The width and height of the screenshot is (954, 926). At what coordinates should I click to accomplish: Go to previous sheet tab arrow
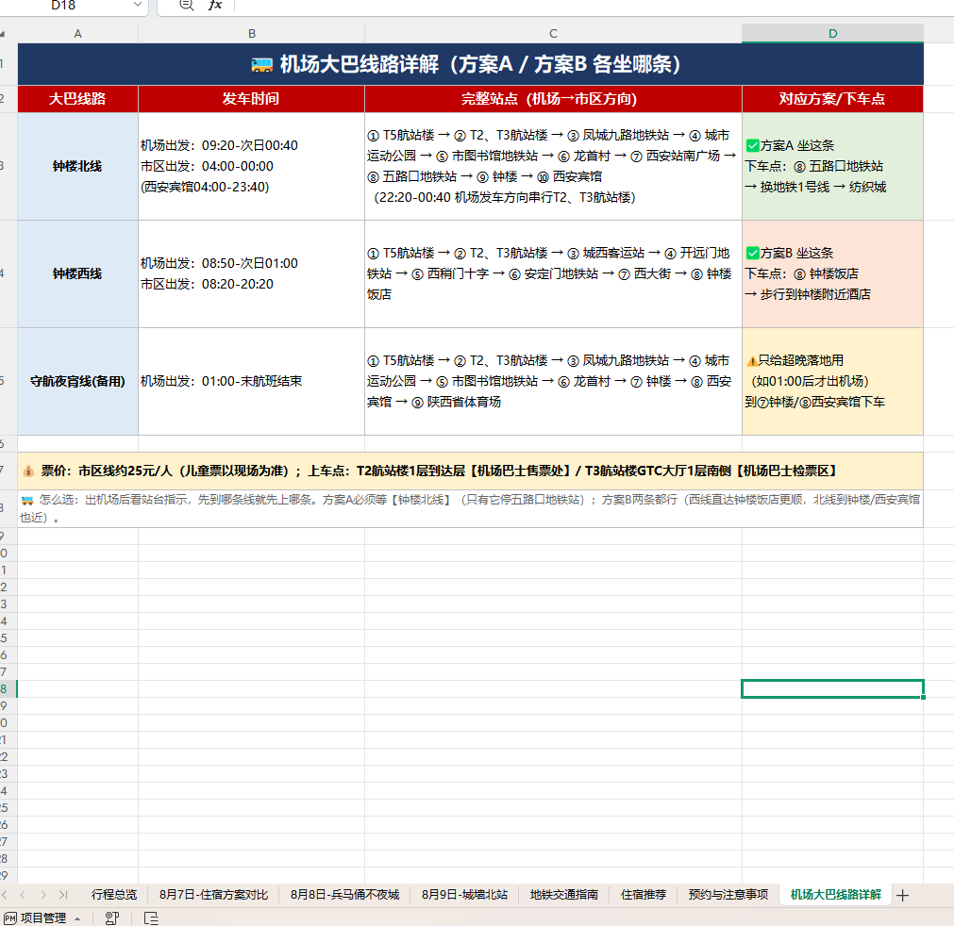(x=24, y=894)
